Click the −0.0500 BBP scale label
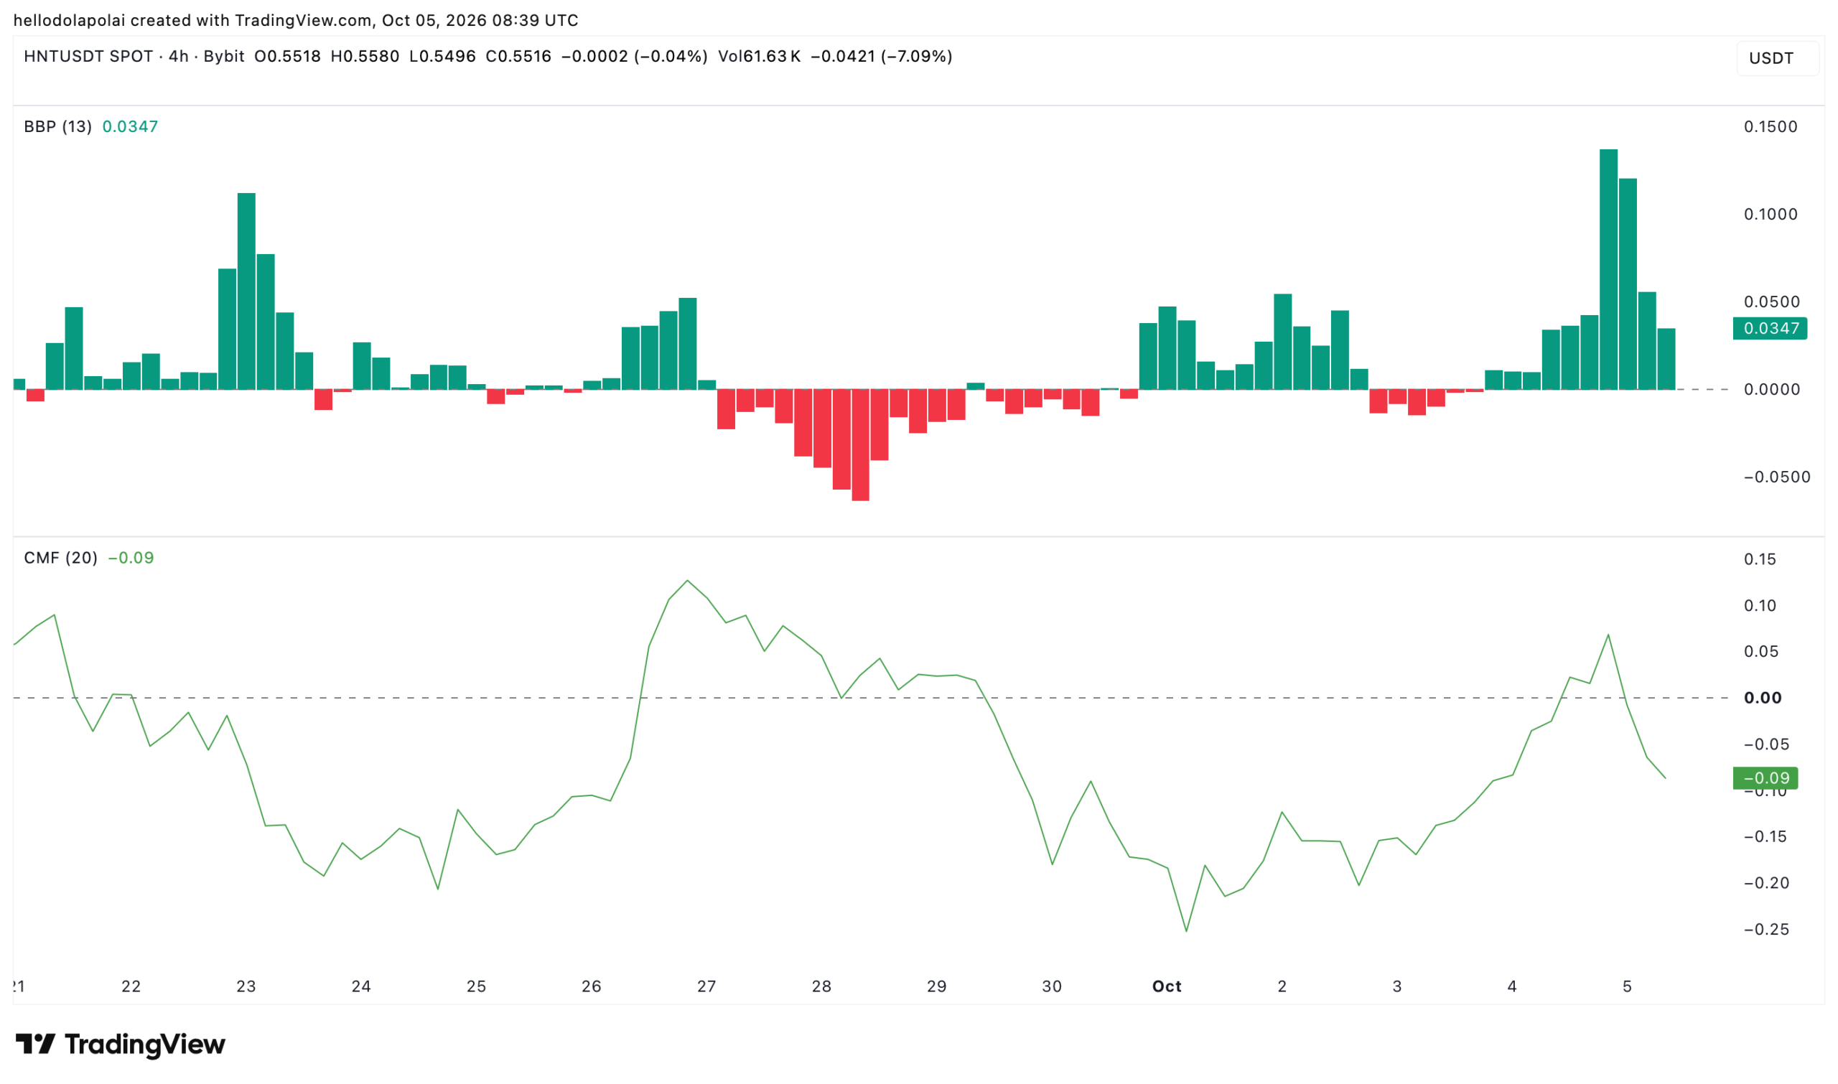The width and height of the screenshot is (1838, 1084). click(x=1777, y=477)
